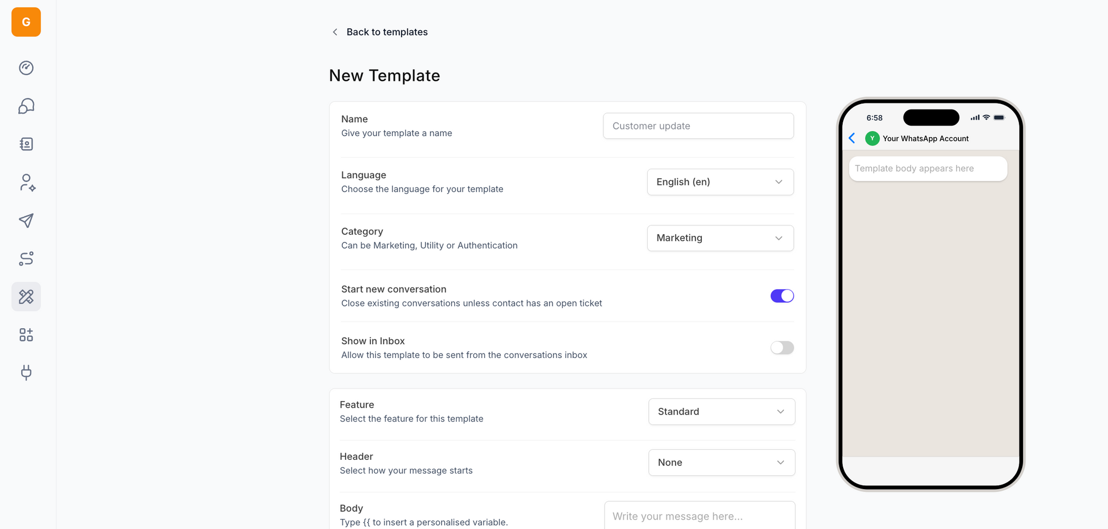This screenshot has width=1108, height=529.
Task: Click the blue back arrow in phone preview
Action: [852, 138]
